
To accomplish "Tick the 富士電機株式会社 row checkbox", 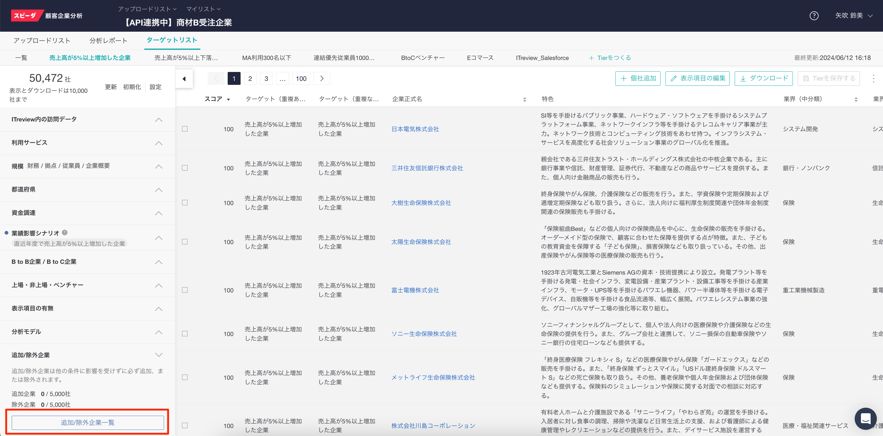I will pyautogui.click(x=185, y=290).
